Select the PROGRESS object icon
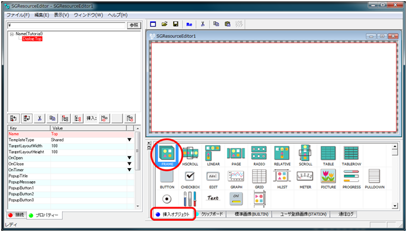The image size is (407, 232). pyautogui.click(x=351, y=179)
